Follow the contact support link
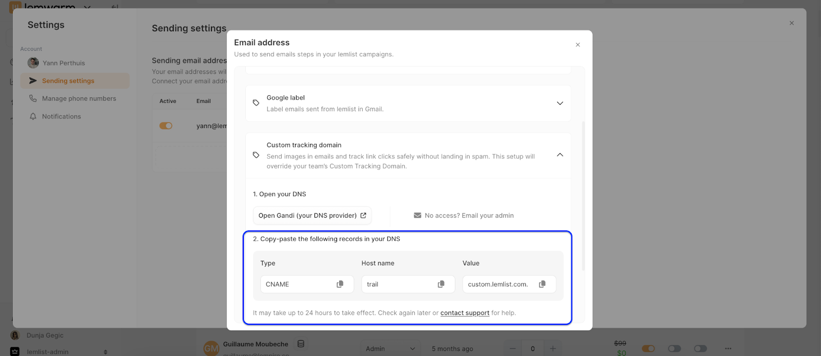The height and width of the screenshot is (356, 821). [x=464, y=313]
